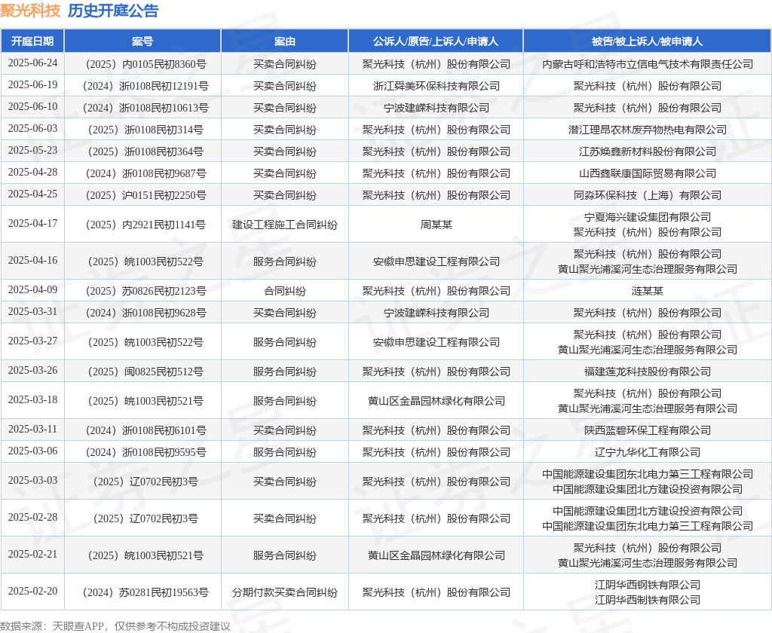Select the 2025-02-28 date cell
772x633 pixels.
pyautogui.click(x=32, y=518)
